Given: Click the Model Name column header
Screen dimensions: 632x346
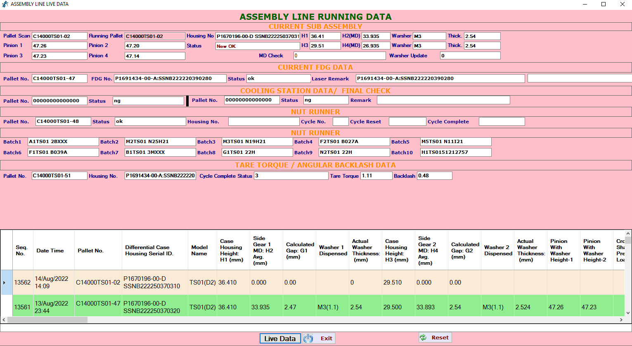Looking at the screenshot, I should [x=202, y=250].
